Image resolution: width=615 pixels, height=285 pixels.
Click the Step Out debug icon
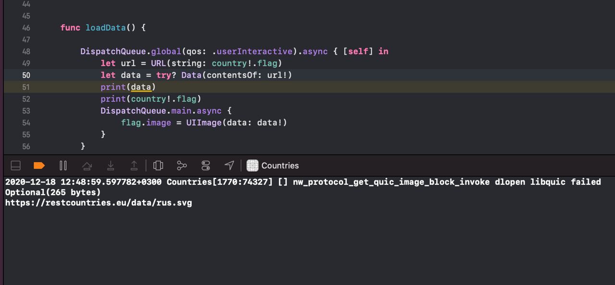pos(134,166)
